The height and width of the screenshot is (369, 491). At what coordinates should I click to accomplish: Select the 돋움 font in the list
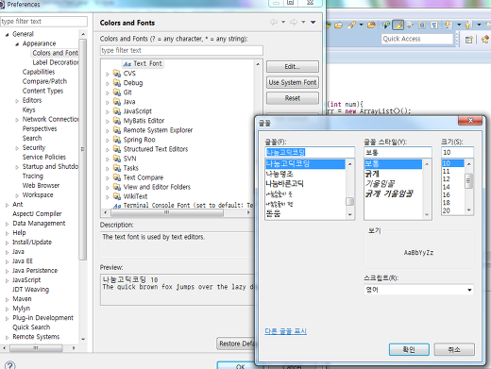pyautogui.click(x=273, y=213)
